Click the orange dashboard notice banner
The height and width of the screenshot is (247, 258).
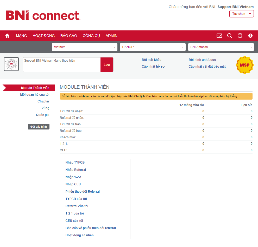(156, 96)
